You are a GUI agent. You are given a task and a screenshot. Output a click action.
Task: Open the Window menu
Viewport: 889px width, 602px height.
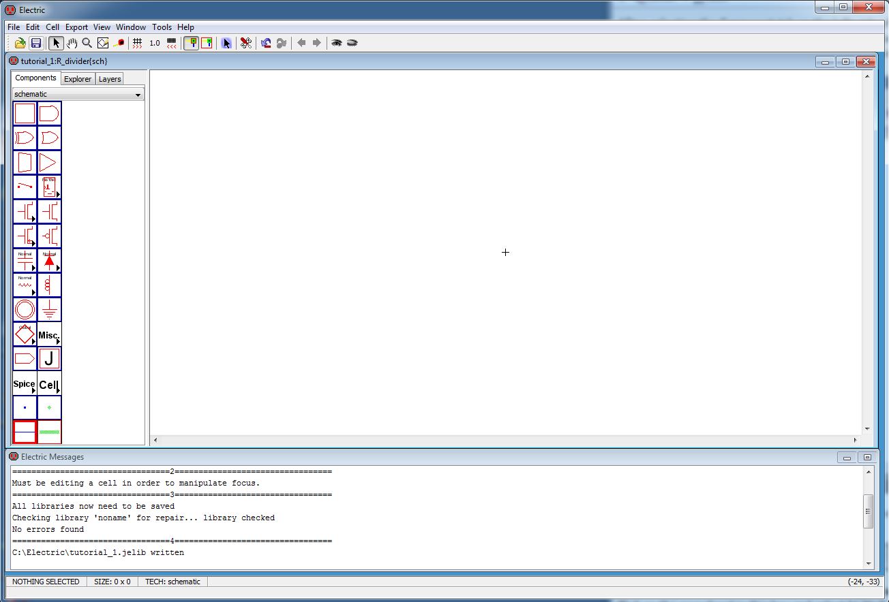[x=131, y=27]
